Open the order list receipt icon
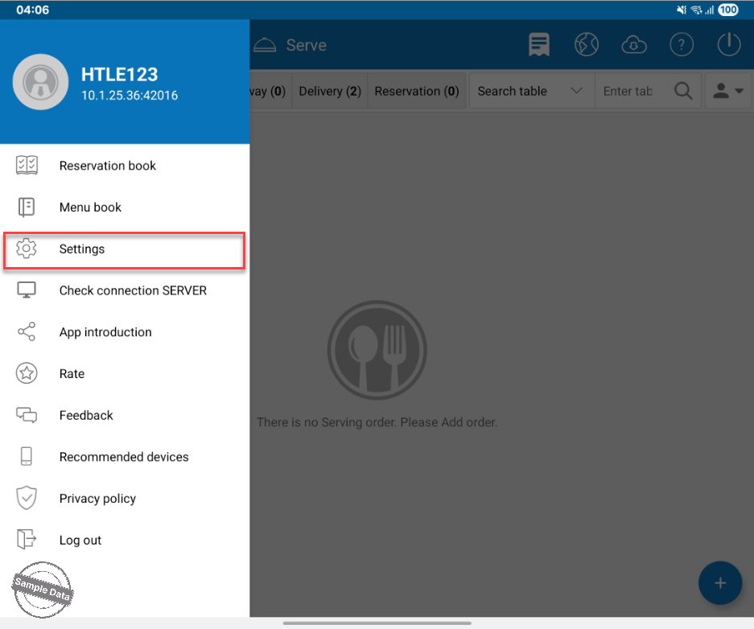The image size is (754, 629). pyautogui.click(x=538, y=45)
